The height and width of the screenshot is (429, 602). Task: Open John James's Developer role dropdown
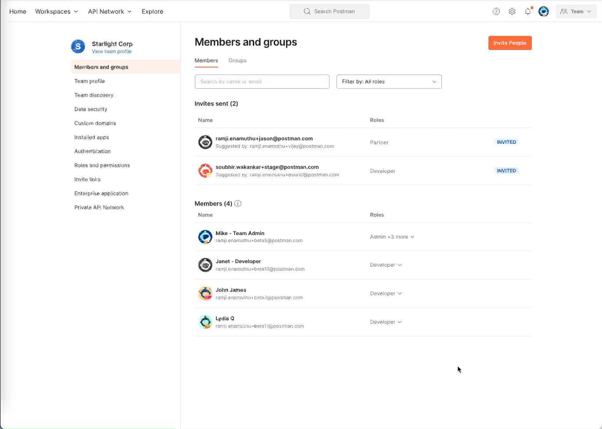[x=386, y=293]
